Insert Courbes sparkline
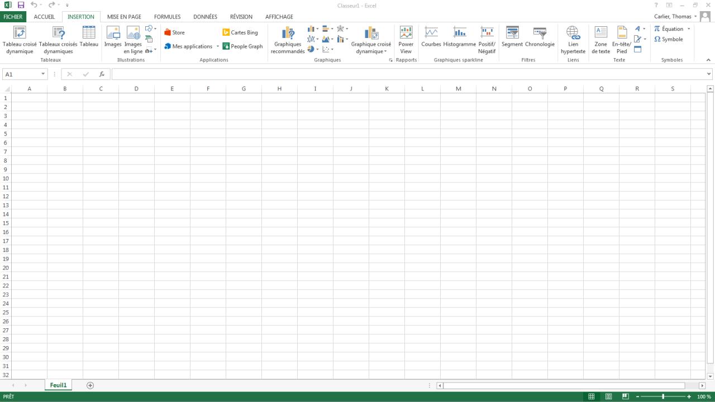 pyautogui.click(x=431, y=37)
